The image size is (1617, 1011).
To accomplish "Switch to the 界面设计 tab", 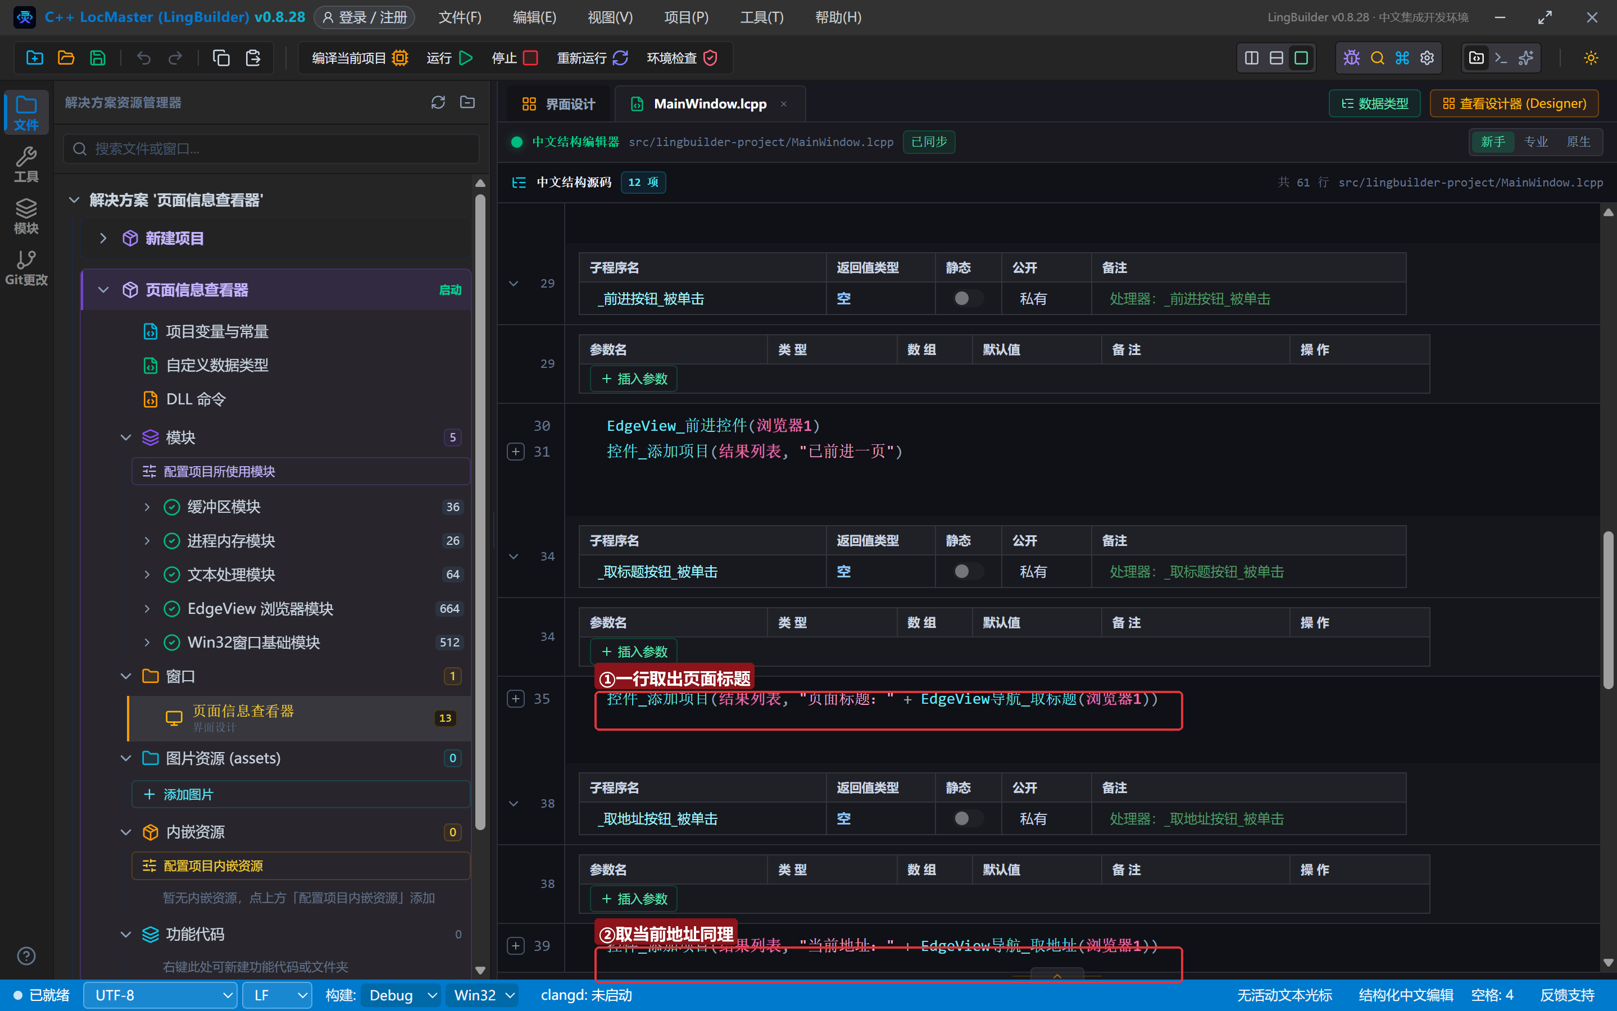I will tap(558, 104).
